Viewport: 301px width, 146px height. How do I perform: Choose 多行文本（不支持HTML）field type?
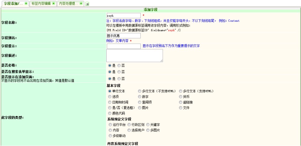(139, 91)
